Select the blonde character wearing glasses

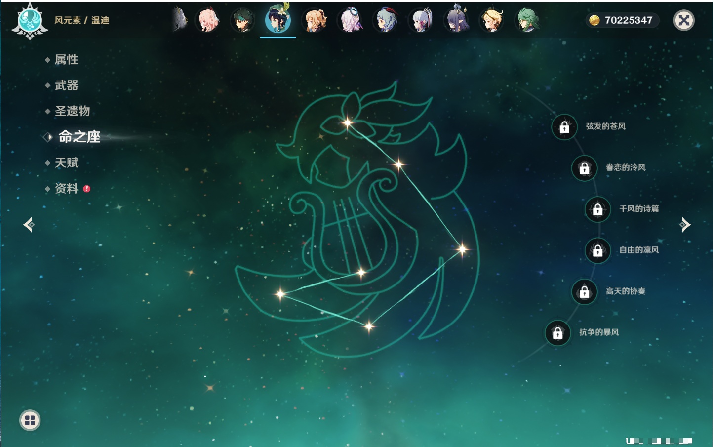point(492,20)
